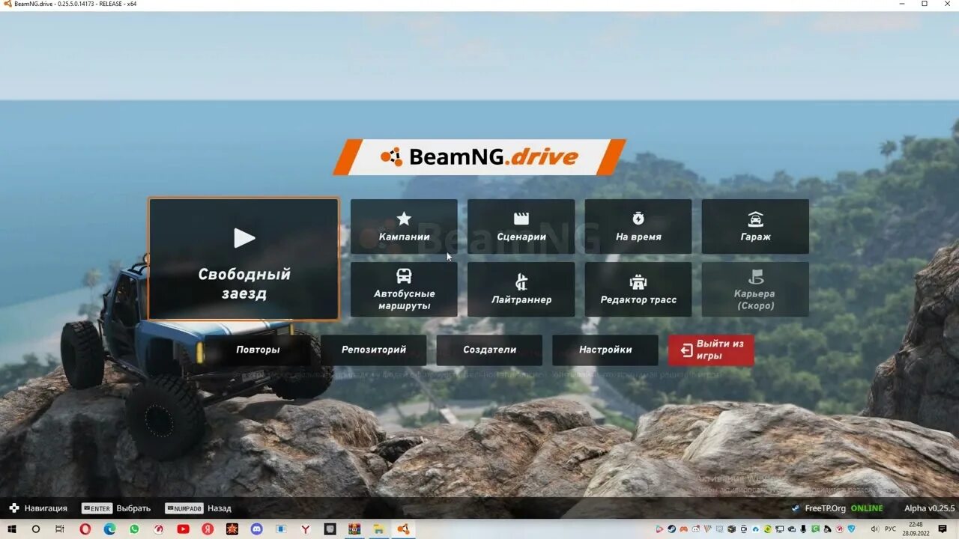959x539 pixels.
Task: Open File Explorer from taskbar
Action: 378,529
